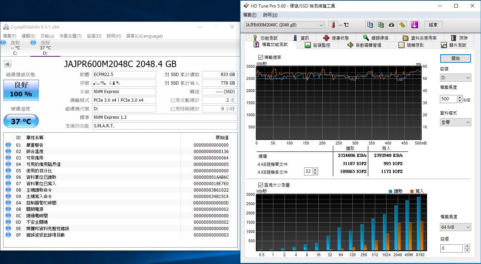This screenshot has height=264, width=481.
Task: Switch to the 效能測試 tab
Action: pyautogui.click(x=265, y=38)
